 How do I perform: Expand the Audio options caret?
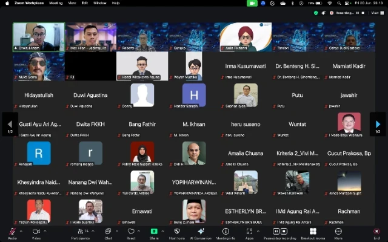(x=21, y=231)
